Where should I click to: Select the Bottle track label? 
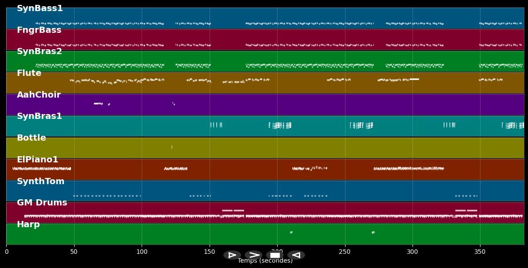pyautogui.click(x=31, y=138)
